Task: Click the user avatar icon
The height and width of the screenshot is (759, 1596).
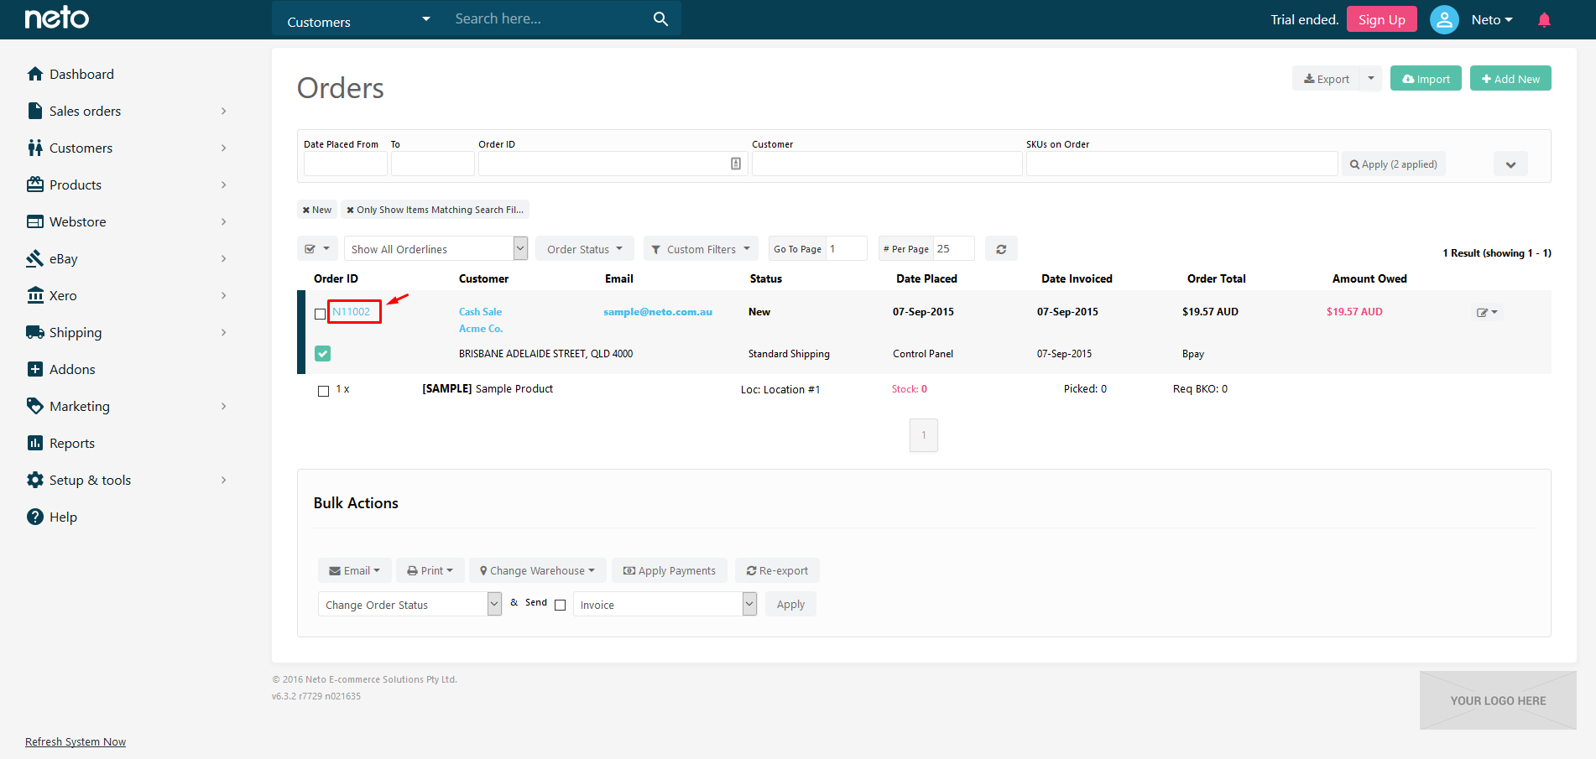Action: pos(1444,19)
